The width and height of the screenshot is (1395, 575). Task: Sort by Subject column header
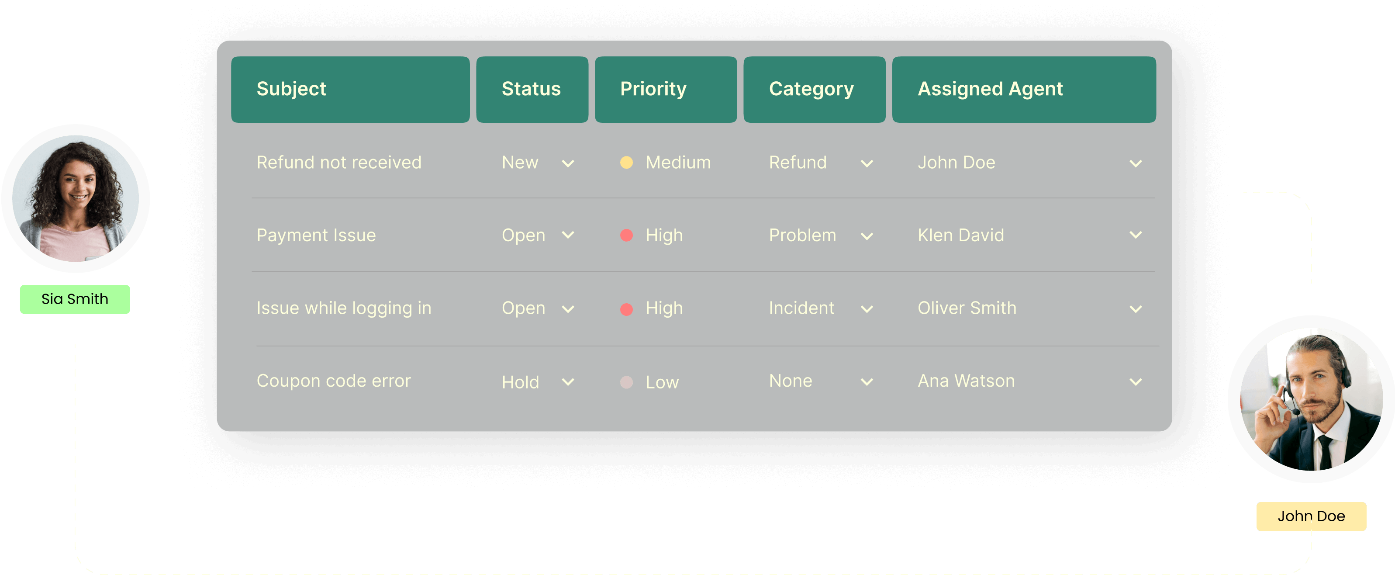click(x=350, y=90)
